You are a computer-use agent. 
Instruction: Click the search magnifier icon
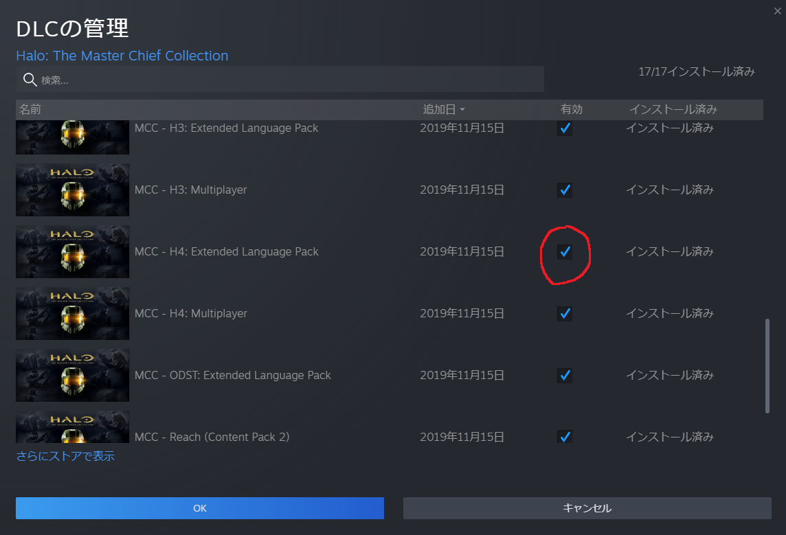(x=30, y=80)
